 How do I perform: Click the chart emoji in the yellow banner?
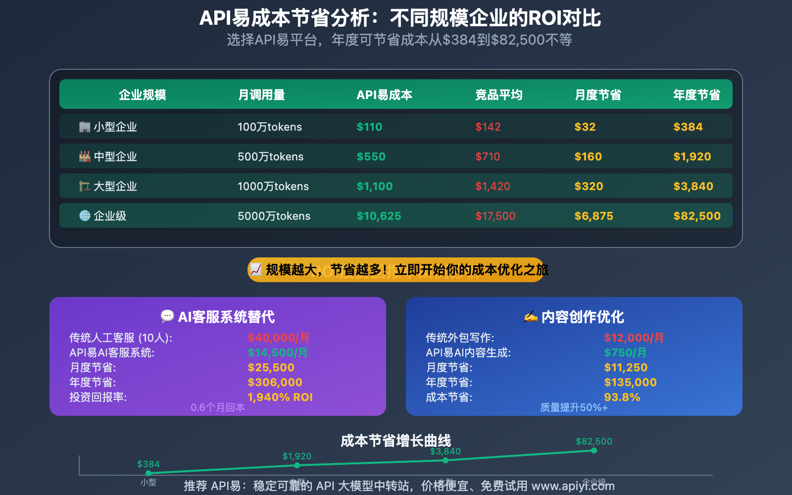(255, 270)
